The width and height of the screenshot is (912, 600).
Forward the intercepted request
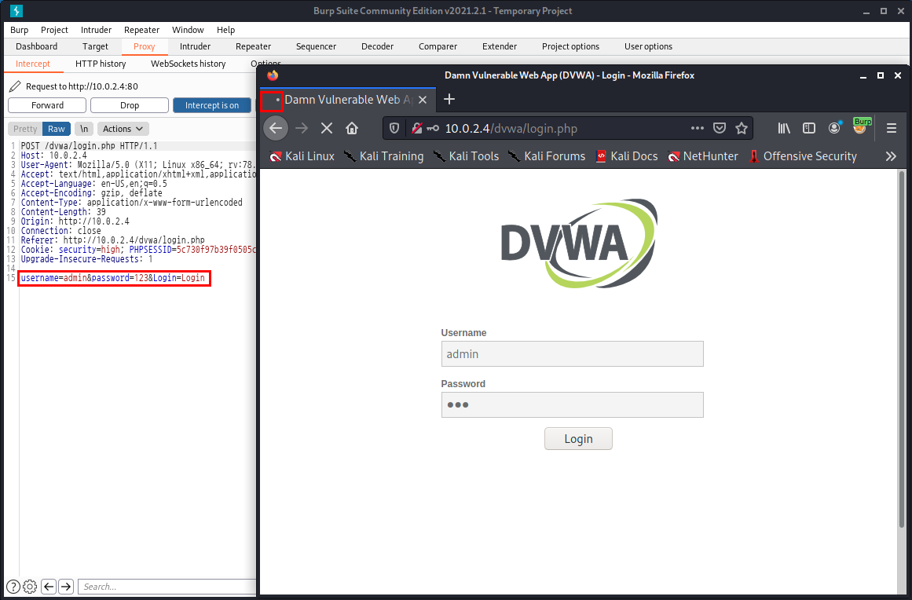pyautogui.click(x=47, y=105)
